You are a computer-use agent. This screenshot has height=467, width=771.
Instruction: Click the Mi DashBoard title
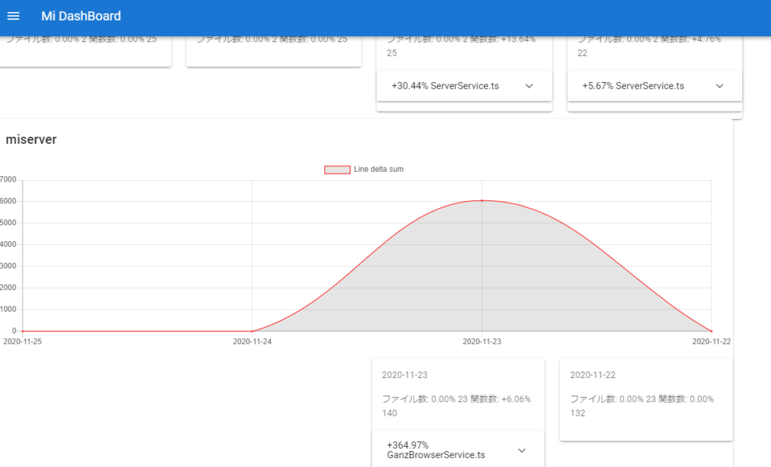point(81,17)
